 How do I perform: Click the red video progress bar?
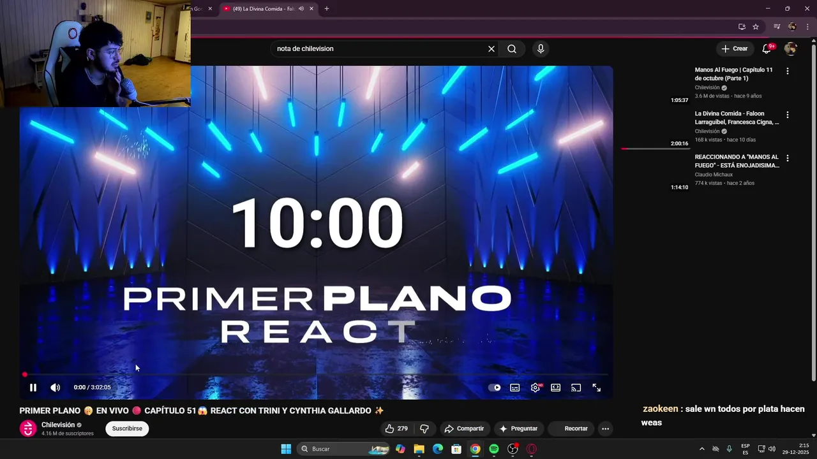coord(316,375)
